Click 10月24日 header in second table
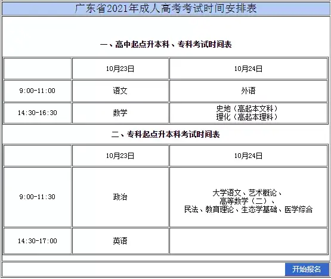Screen dimensions: 331x279 (249, 156)
